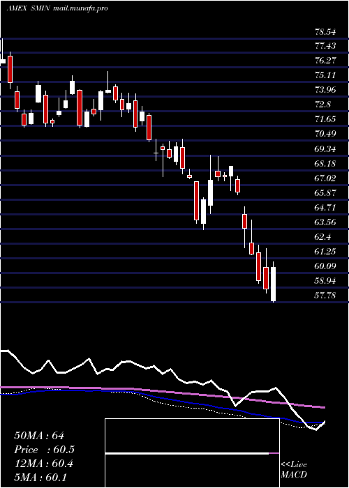Click the MACD indicator box

[x=192, y=453]
